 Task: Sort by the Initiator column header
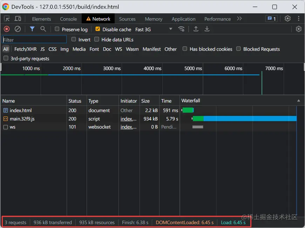[129, 101]
